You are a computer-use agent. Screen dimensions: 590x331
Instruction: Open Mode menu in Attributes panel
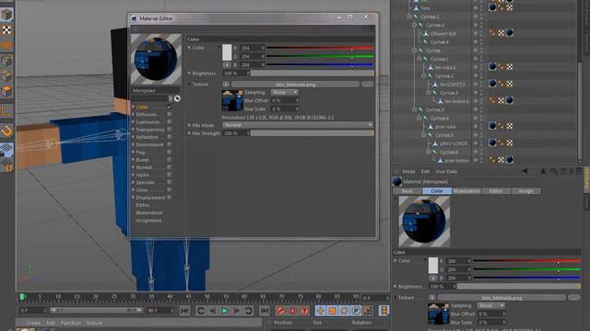(x=408, y=172)
